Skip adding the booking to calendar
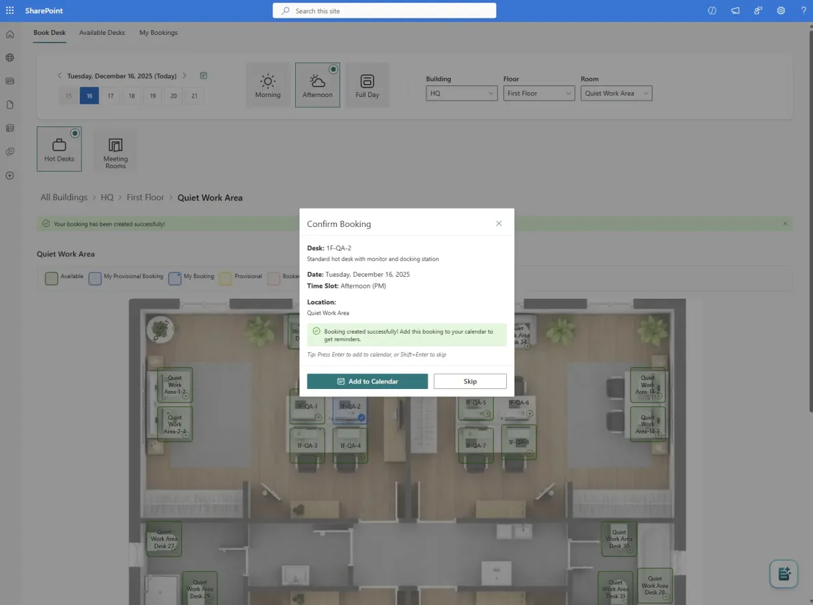Image resolution: width=813 pixels, height=605 pixels. [x=469, y=381]
